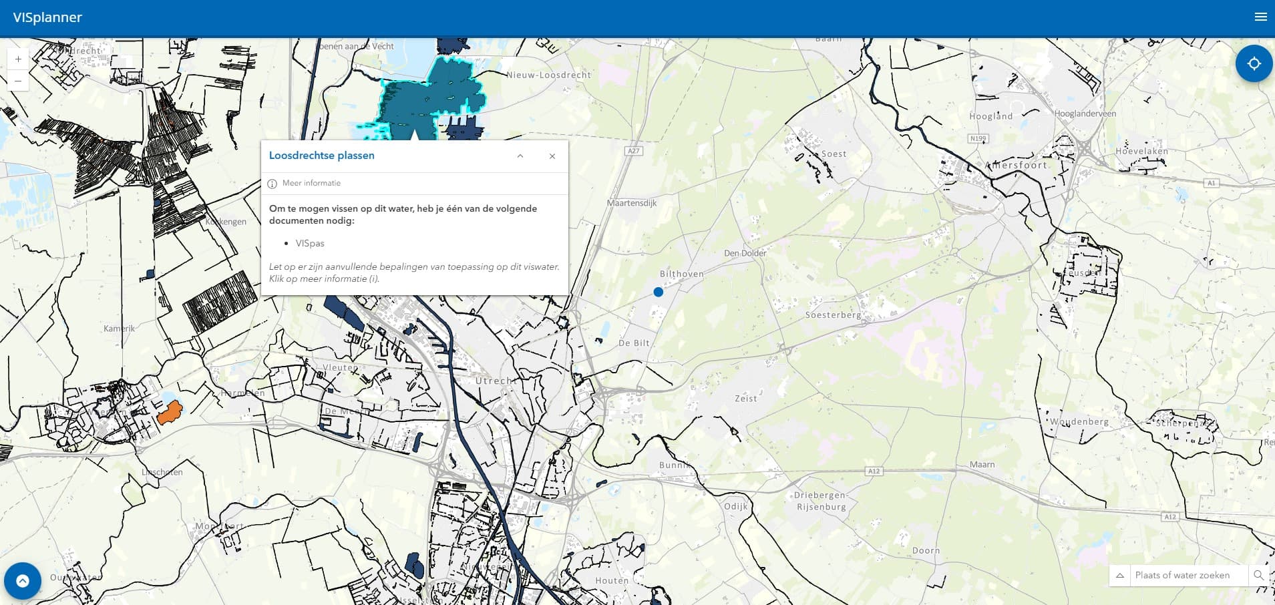Click the A27 road marker on map
Screen dimensions: 1275x605
click(633, 151)
